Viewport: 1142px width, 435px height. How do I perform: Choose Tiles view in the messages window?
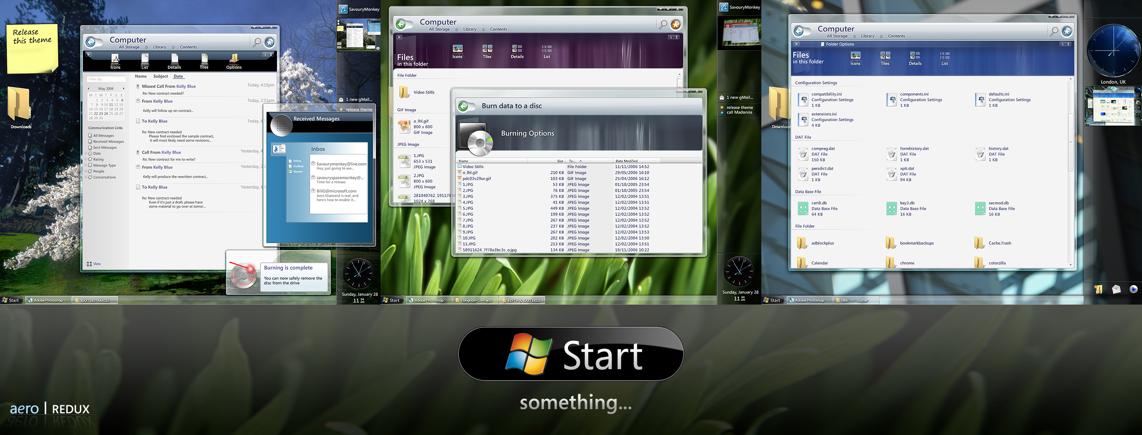204,62
